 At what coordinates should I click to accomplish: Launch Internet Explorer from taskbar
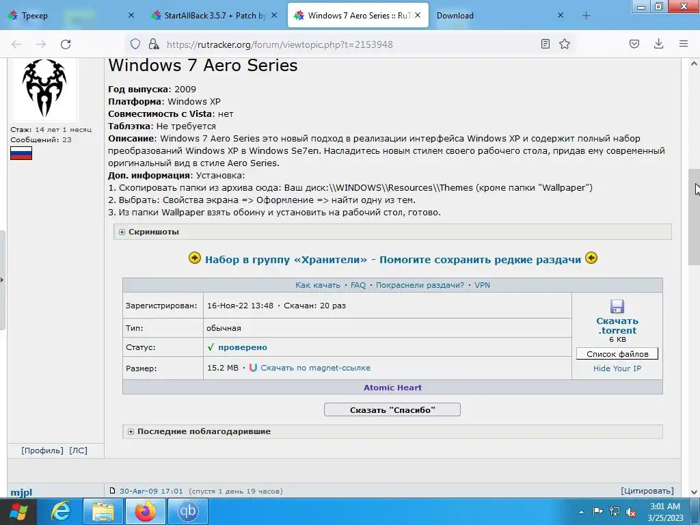point(61,511)
